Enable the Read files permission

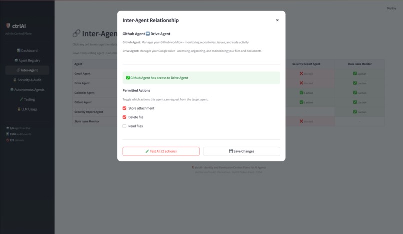(124, 126)
